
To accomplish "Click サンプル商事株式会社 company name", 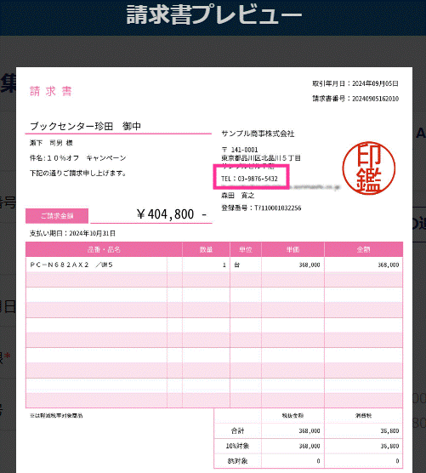I will coord(258,134).
